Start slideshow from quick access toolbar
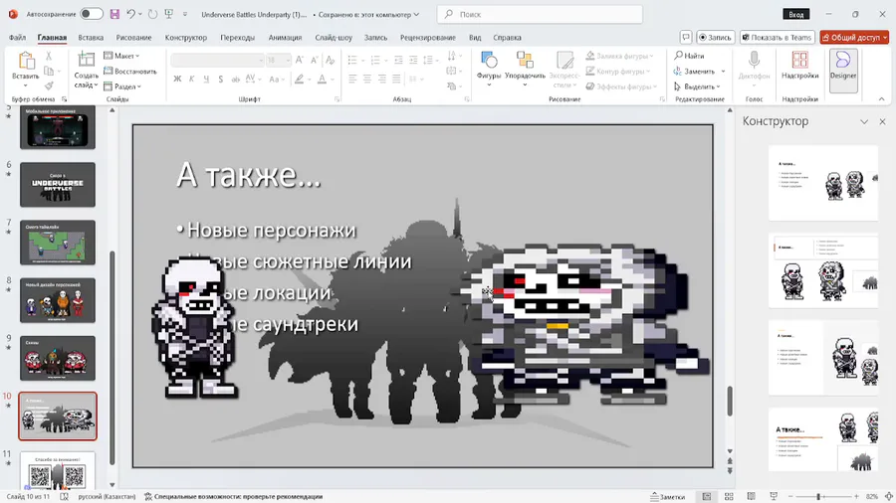The width and height of the screenshot is (896, 503). point(169,14)
